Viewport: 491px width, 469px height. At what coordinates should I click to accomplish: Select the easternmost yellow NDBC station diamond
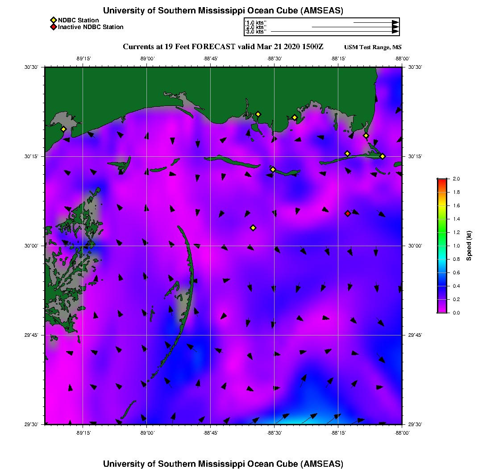pyautogui.click(x=383, y=156)
